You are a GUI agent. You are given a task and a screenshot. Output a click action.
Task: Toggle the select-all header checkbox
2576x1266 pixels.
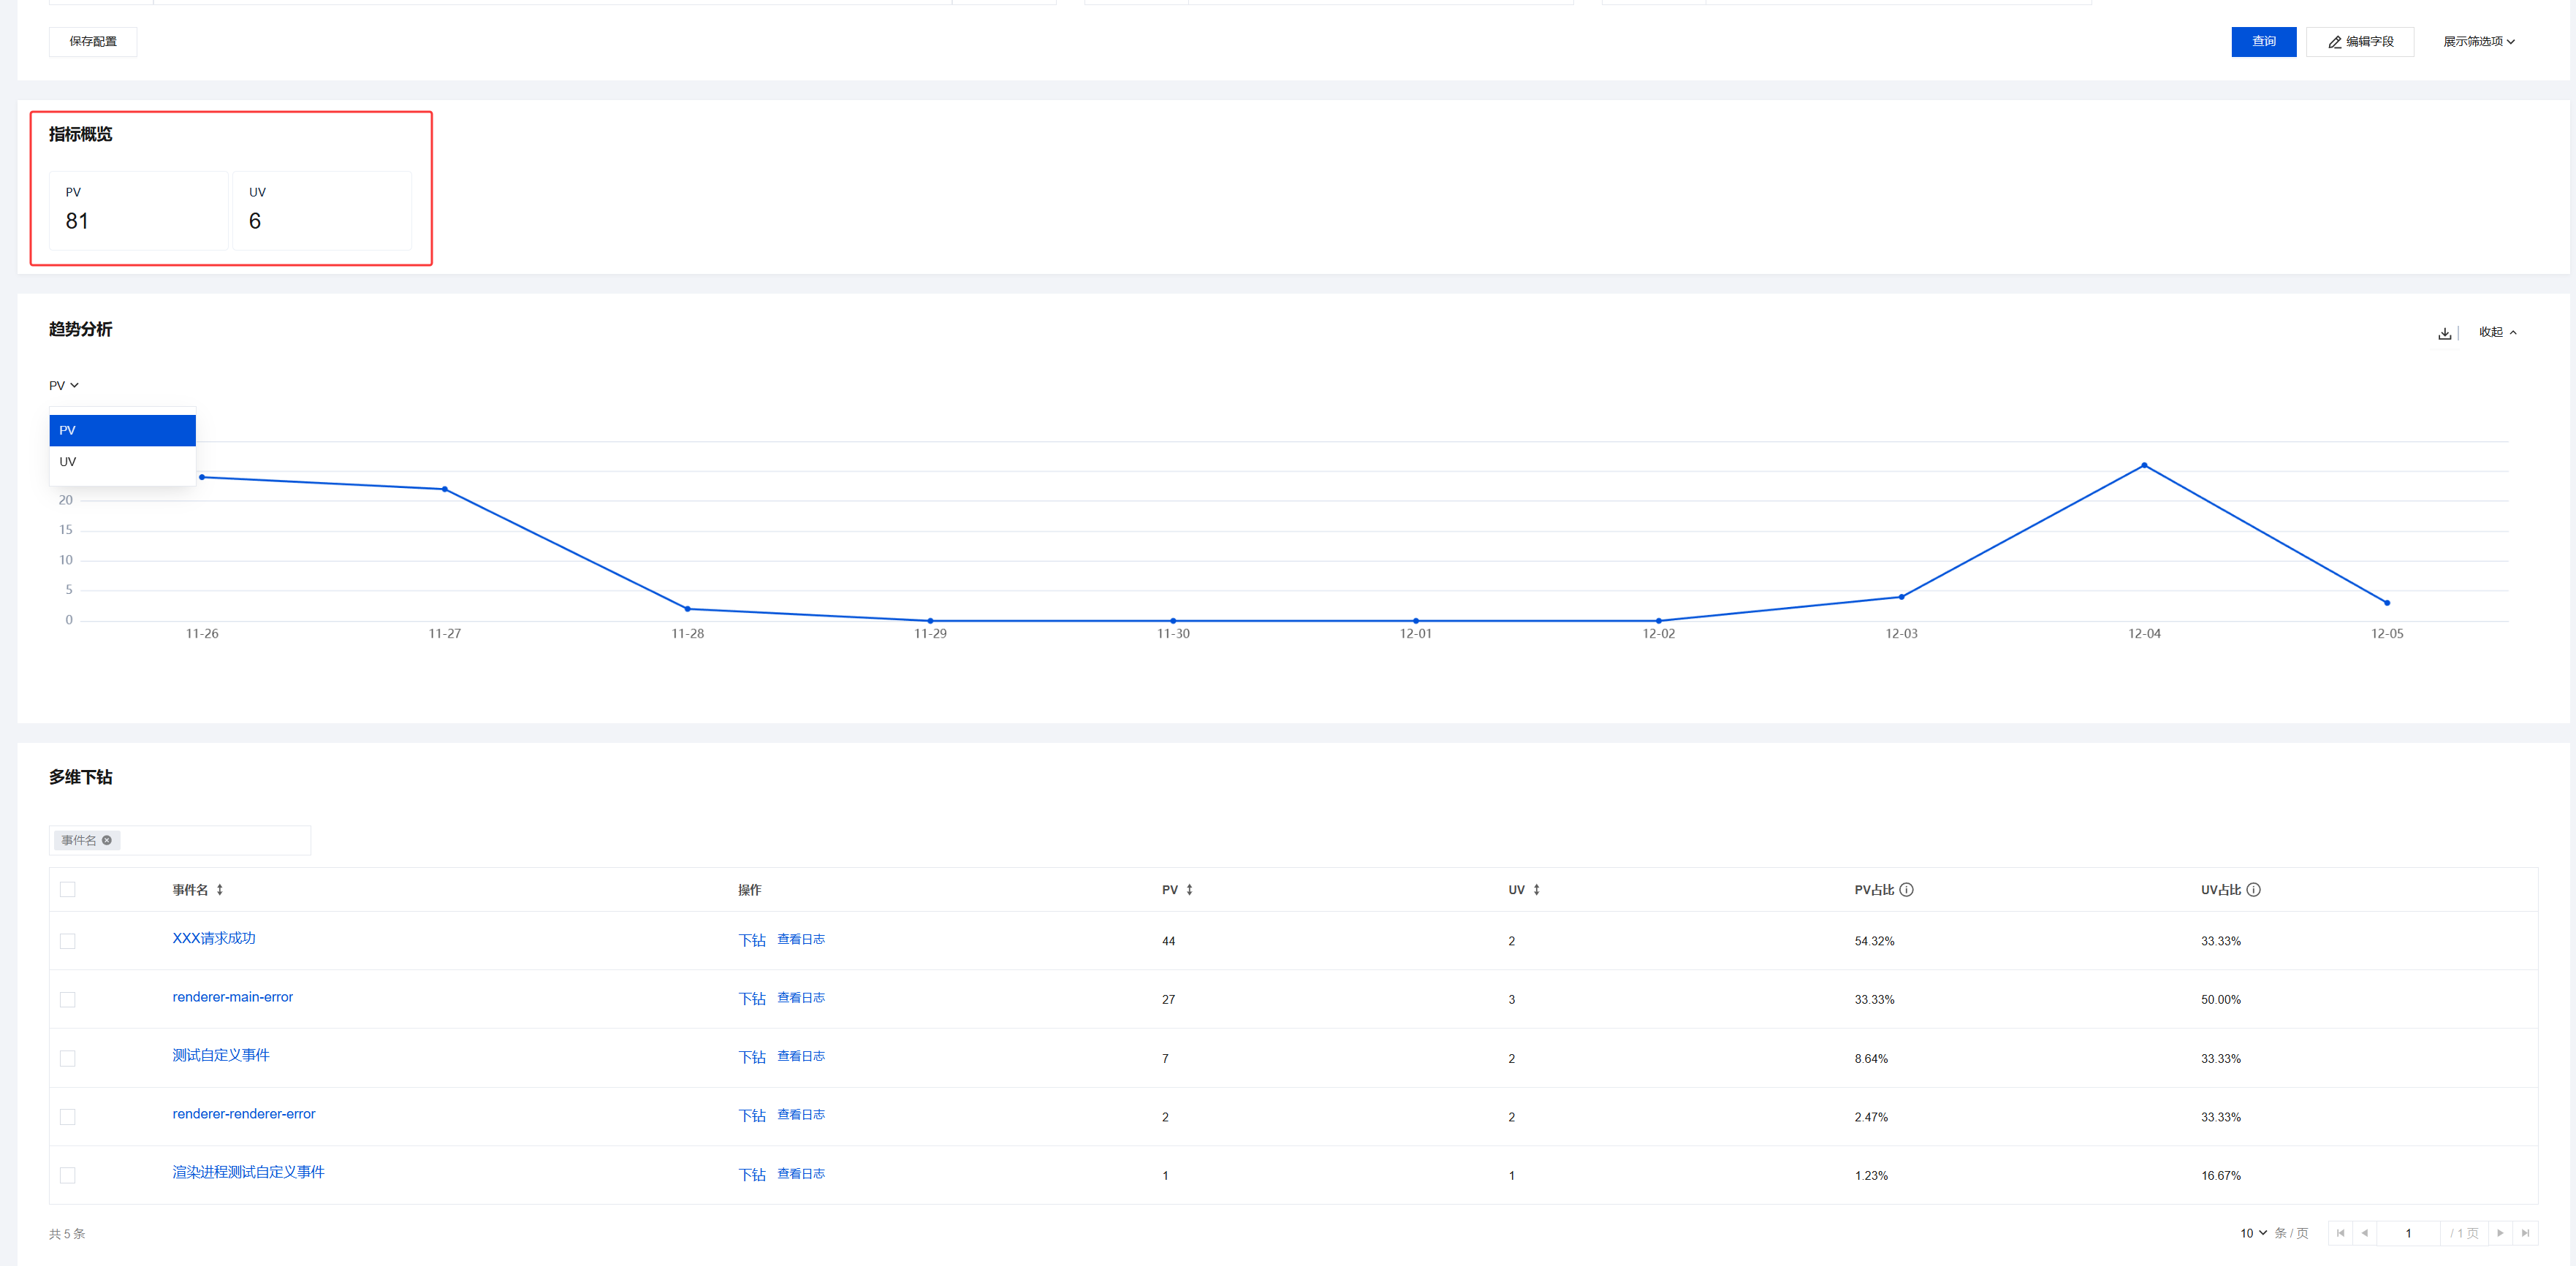(x=68, y=890)
